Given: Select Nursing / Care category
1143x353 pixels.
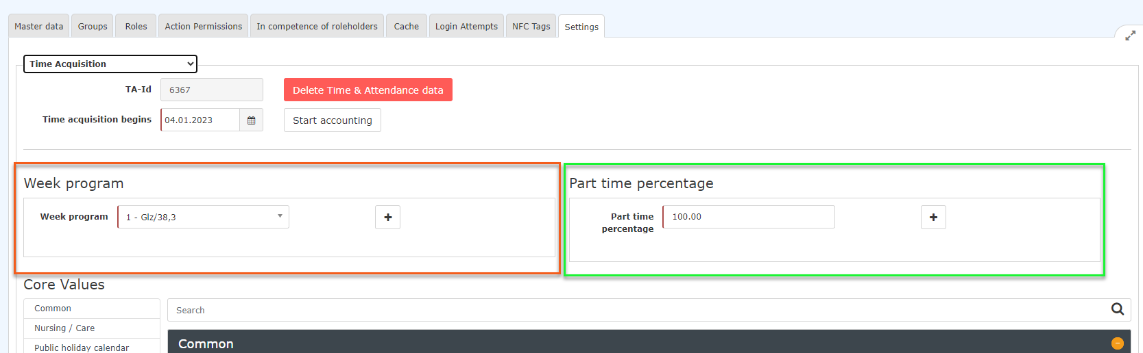Looking at the screenshot, I should 92,328.
